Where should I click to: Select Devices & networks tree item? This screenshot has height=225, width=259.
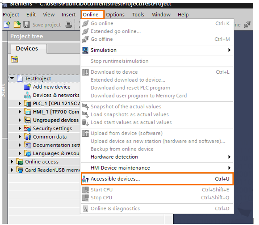[x=56, y=95]
